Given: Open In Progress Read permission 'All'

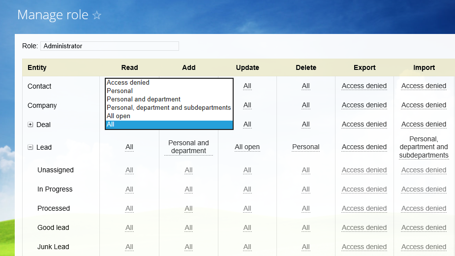Looking at the screenshot, I should (x=129, y=189).
